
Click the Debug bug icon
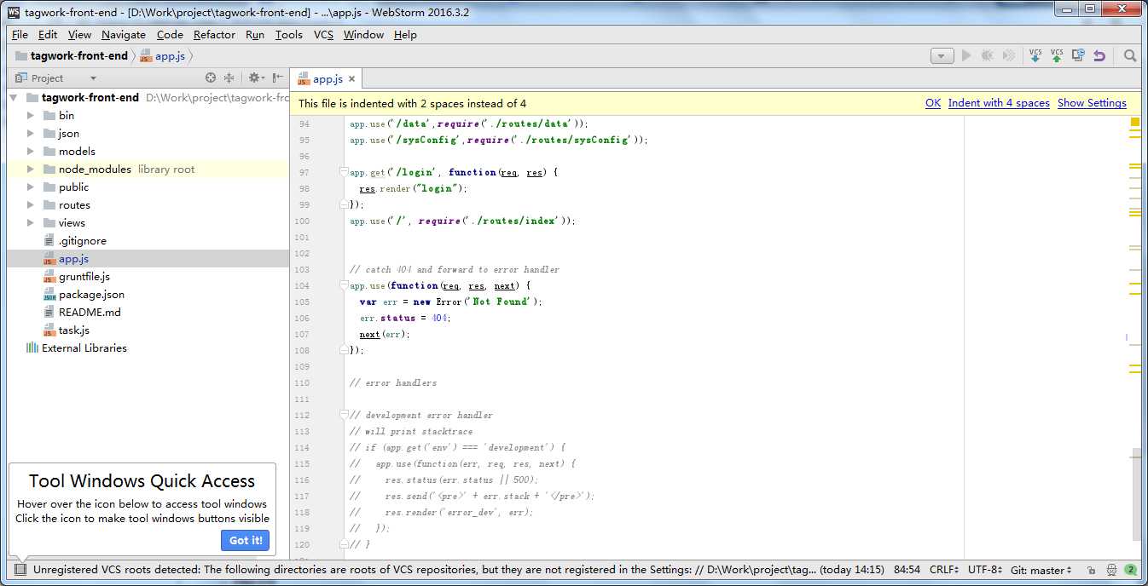988,55
